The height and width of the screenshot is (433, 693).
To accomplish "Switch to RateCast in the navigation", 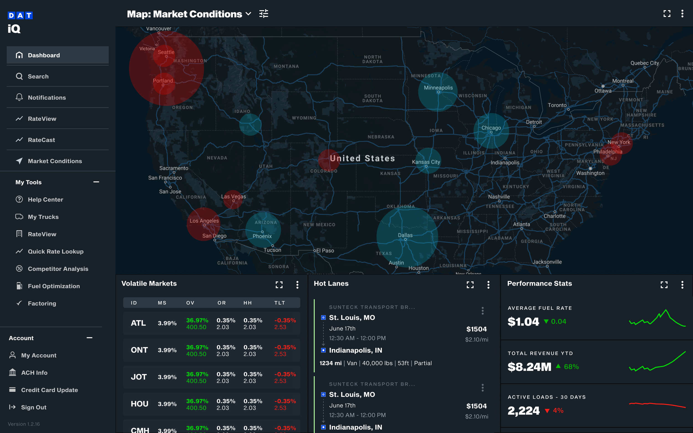I will pyautogui.click(x=41, y=140).
